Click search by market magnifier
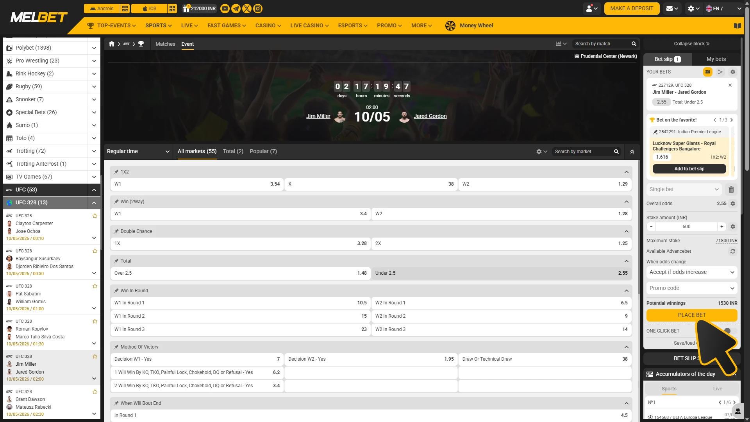This screenshot has width=750, height=422. click(x=616, y=152)
